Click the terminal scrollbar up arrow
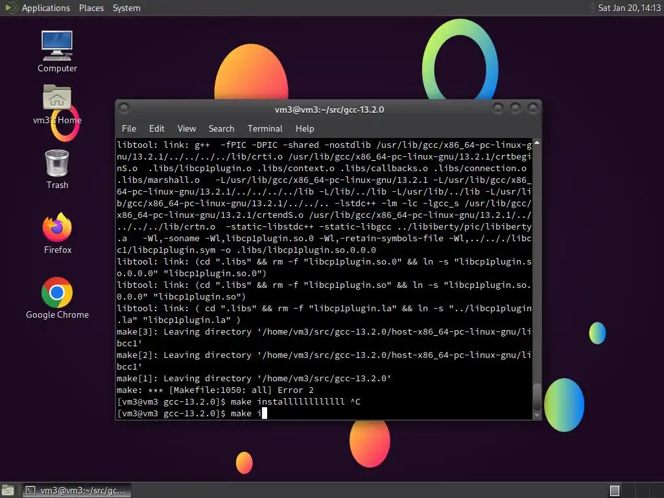 coord(536,143)
